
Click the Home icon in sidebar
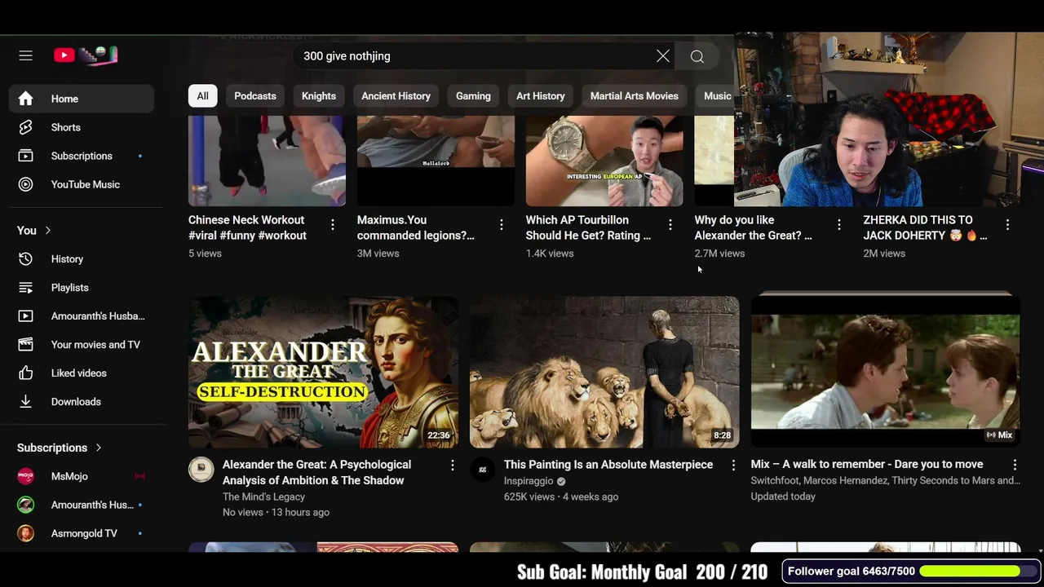click(25, 99)
